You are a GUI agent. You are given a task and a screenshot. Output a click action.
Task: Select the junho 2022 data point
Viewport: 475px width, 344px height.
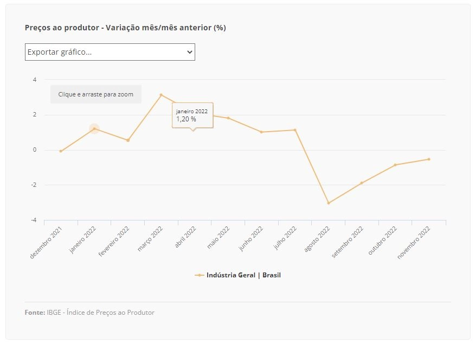pyautogui.click(x=261, y=132)
